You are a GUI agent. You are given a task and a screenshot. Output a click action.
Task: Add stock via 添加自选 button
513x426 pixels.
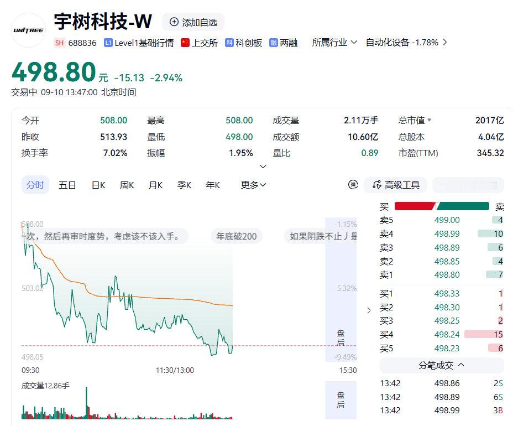193,22
